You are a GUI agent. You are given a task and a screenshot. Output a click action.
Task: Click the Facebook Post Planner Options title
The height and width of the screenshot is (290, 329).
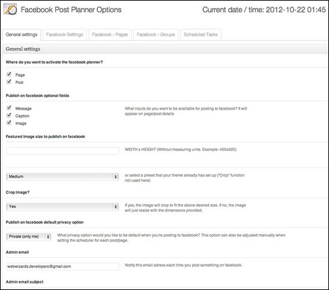[71, 10]
